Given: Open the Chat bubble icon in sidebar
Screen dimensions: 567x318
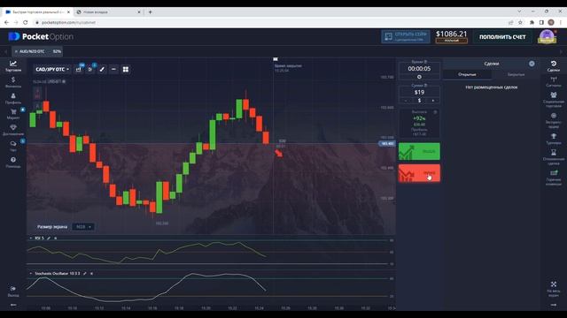Looking at the screenshot, I should click(13, 146).
